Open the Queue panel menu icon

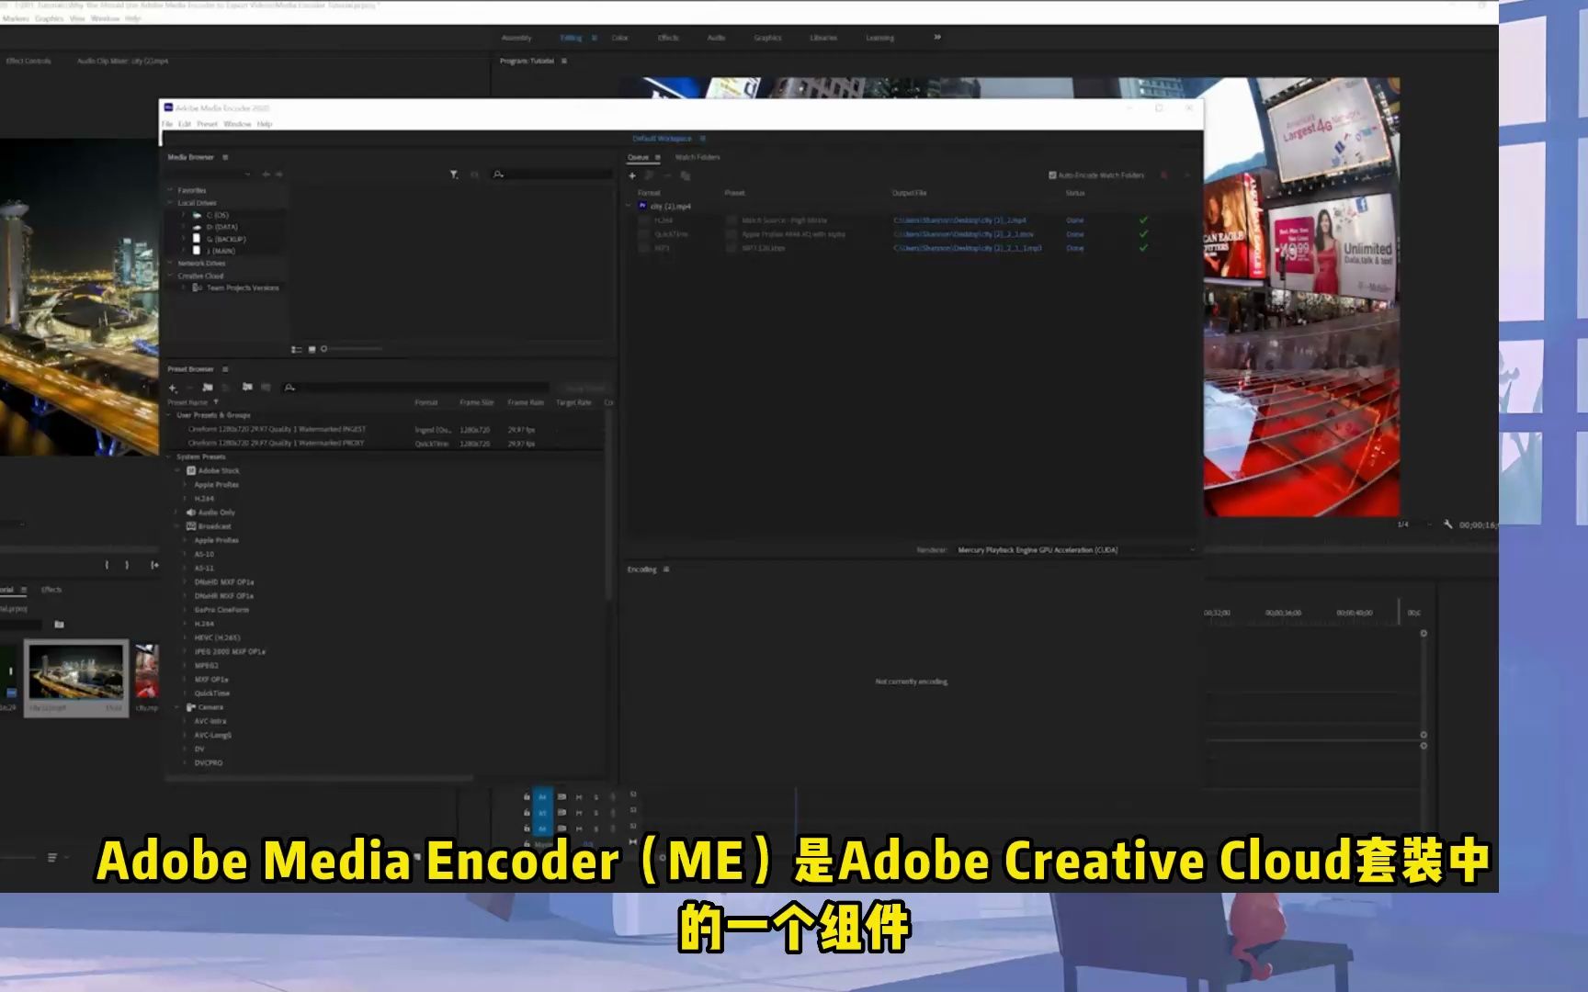pos(657,157)
